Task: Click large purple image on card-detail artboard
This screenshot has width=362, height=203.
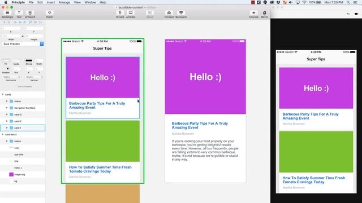Action: (x=205, y=77)
